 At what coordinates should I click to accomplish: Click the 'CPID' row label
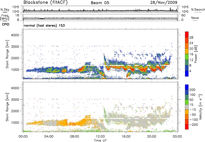click(x=6, y=24)
